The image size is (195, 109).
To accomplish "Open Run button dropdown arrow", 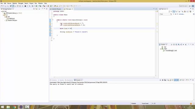I will pyautogui.click(x=38, y=6).
